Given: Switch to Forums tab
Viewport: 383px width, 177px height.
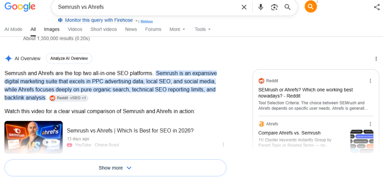Looking at the screenshot, I should (153, 29).
